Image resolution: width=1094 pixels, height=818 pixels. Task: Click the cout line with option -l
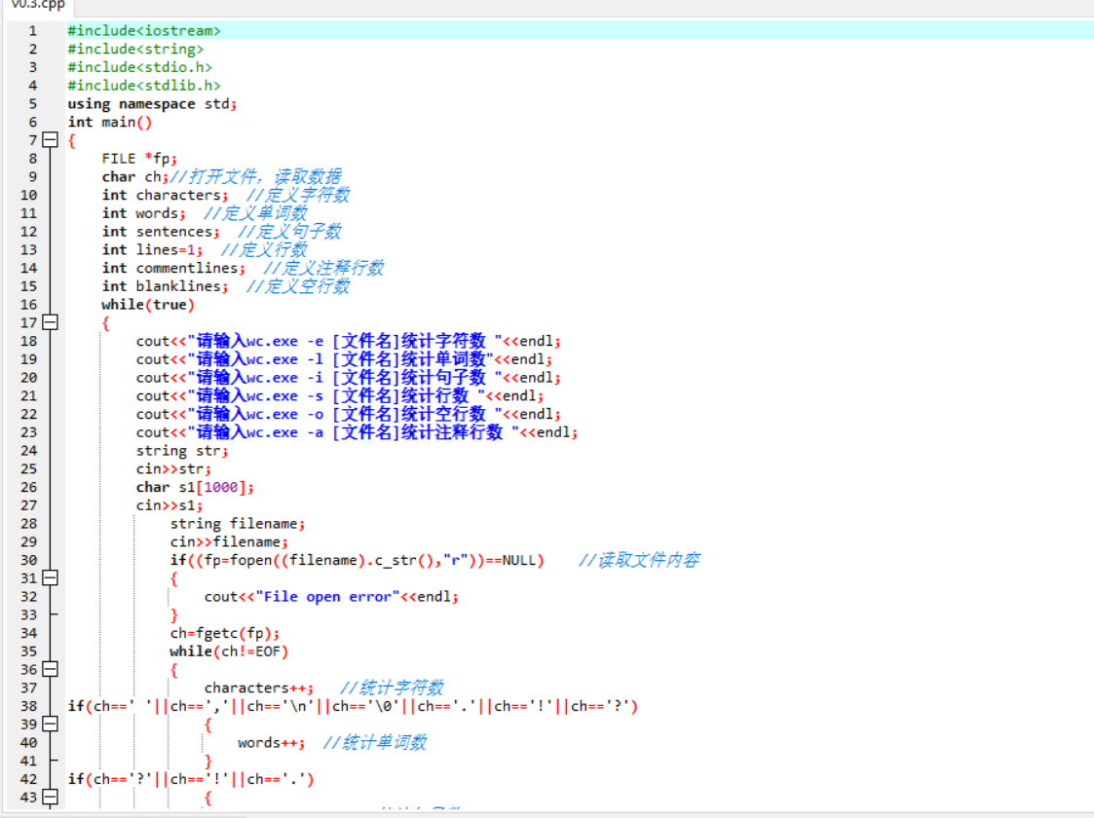point(344,359)
